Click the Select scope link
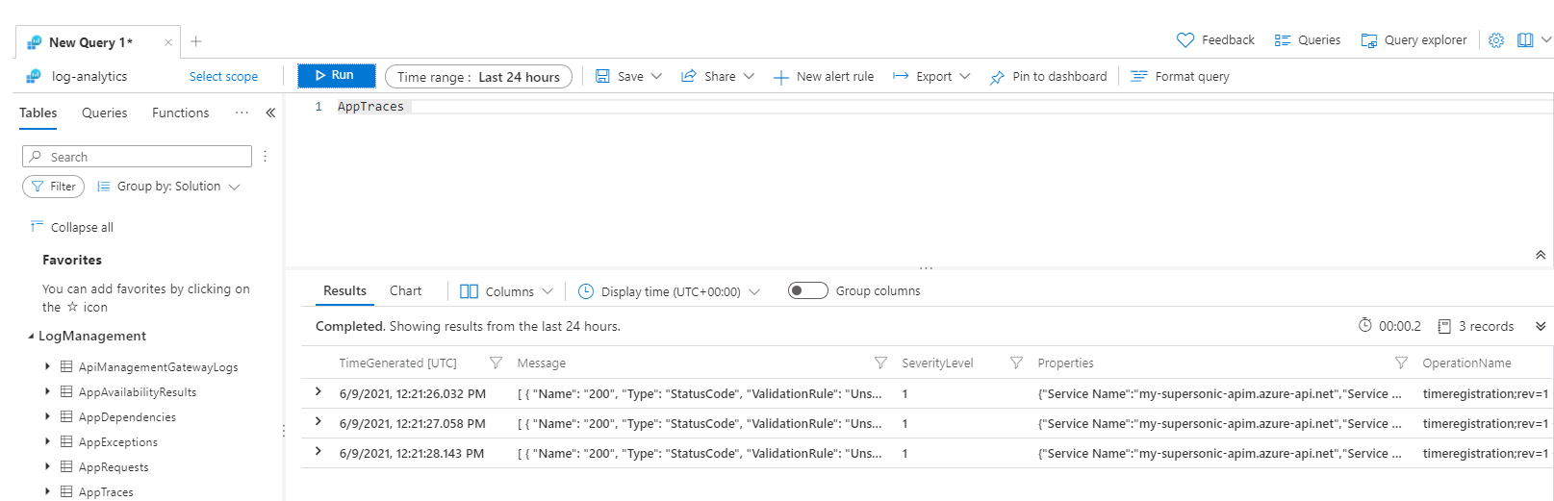This screenshot has width=1554, height=501. [223, 77]
